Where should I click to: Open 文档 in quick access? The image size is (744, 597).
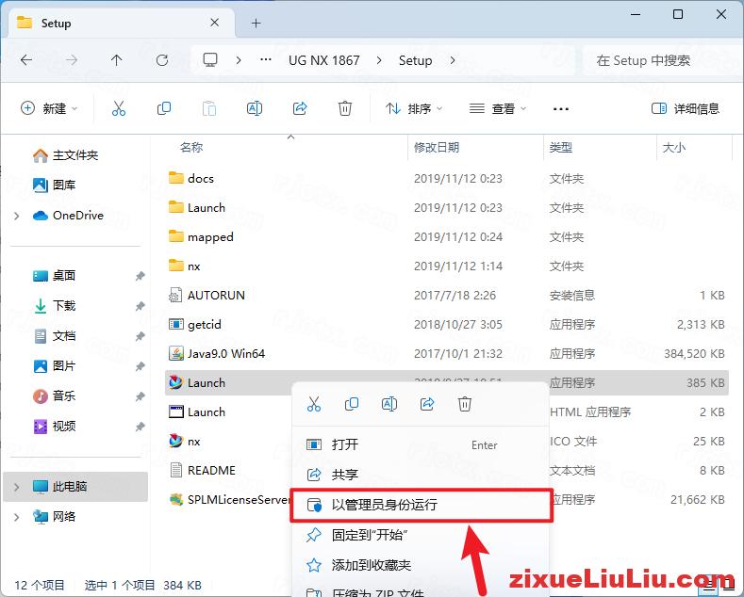[54, 336]
